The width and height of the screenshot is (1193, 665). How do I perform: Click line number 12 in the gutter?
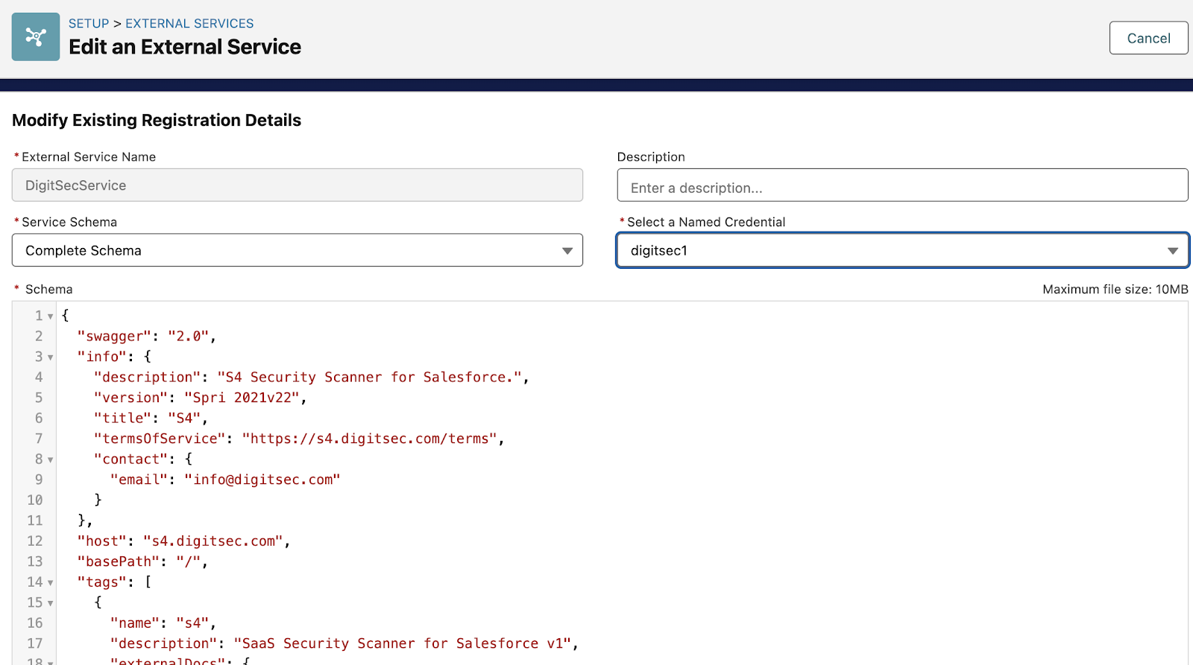(x=35, y=541)
